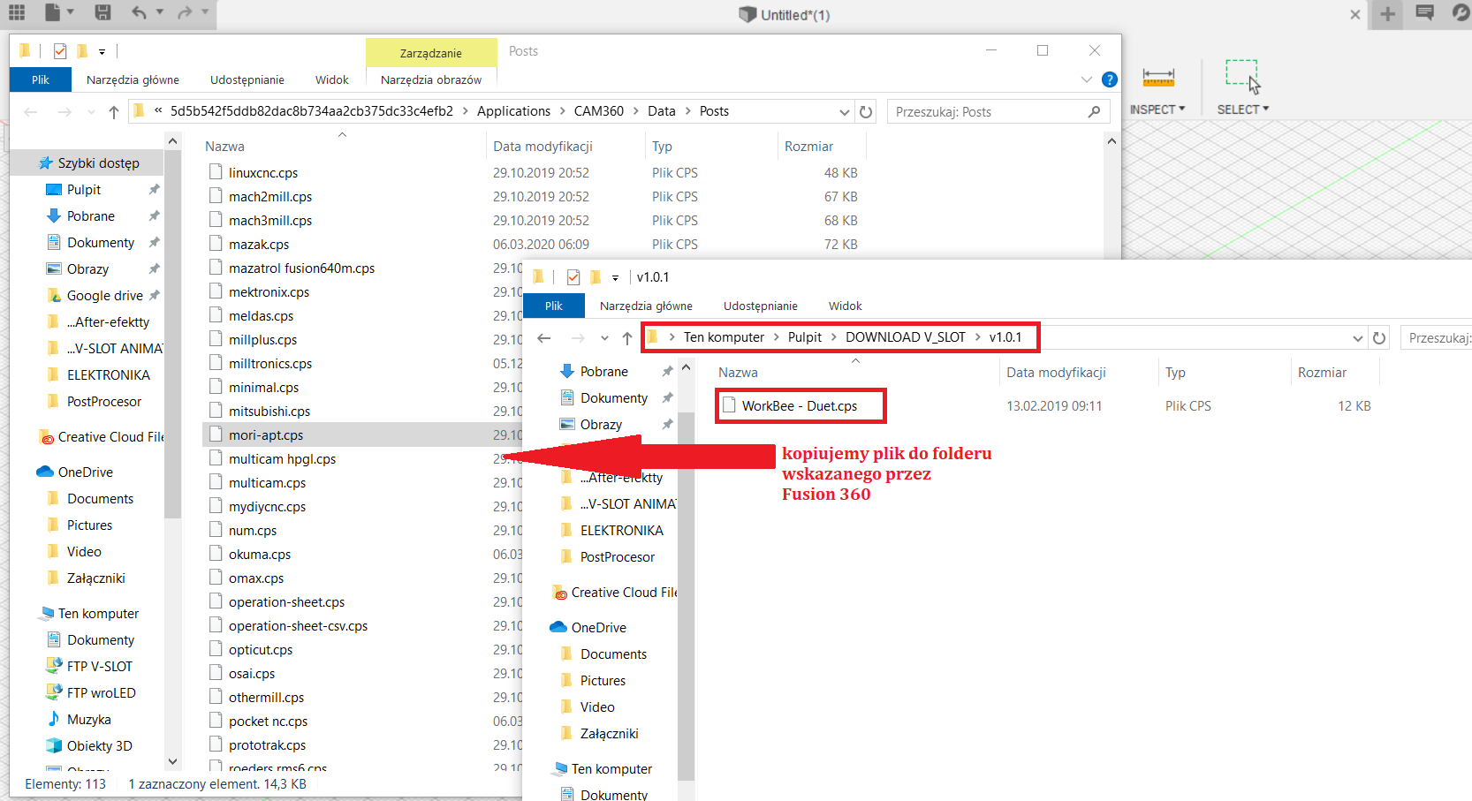Image resolution: width=1472 pixels, height=801 pixels.
Task: Go up one level in v1.0.1 window
Action: pyautogui.click(x=627, y=338)
